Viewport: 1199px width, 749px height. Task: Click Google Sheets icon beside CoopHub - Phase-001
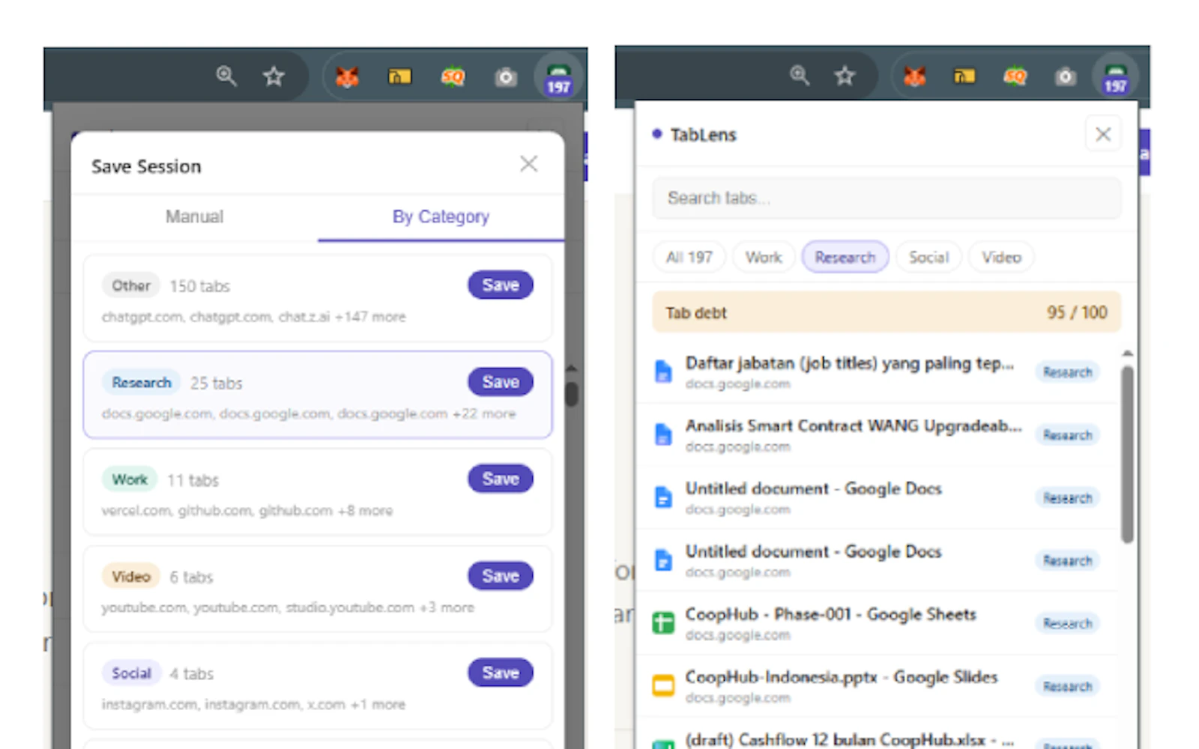coord(663,622)
